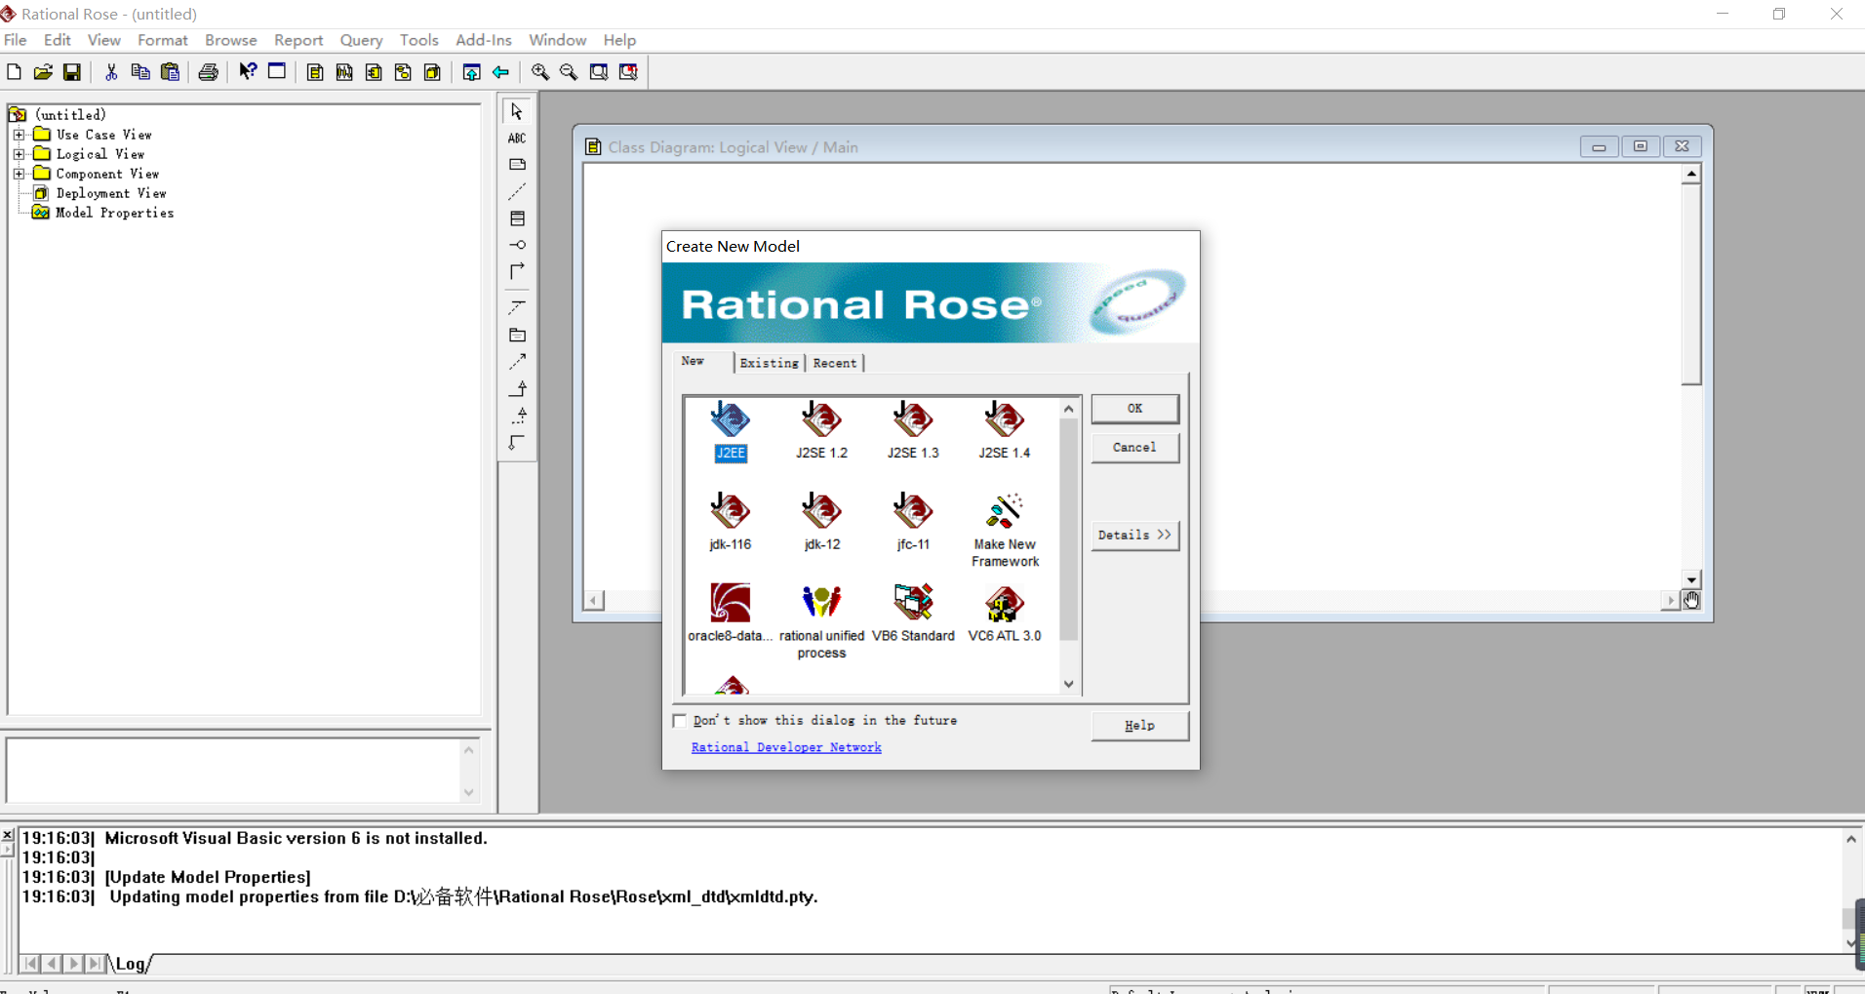
Task: Select Model Properties in browser tree
Action: coord(114,213)
